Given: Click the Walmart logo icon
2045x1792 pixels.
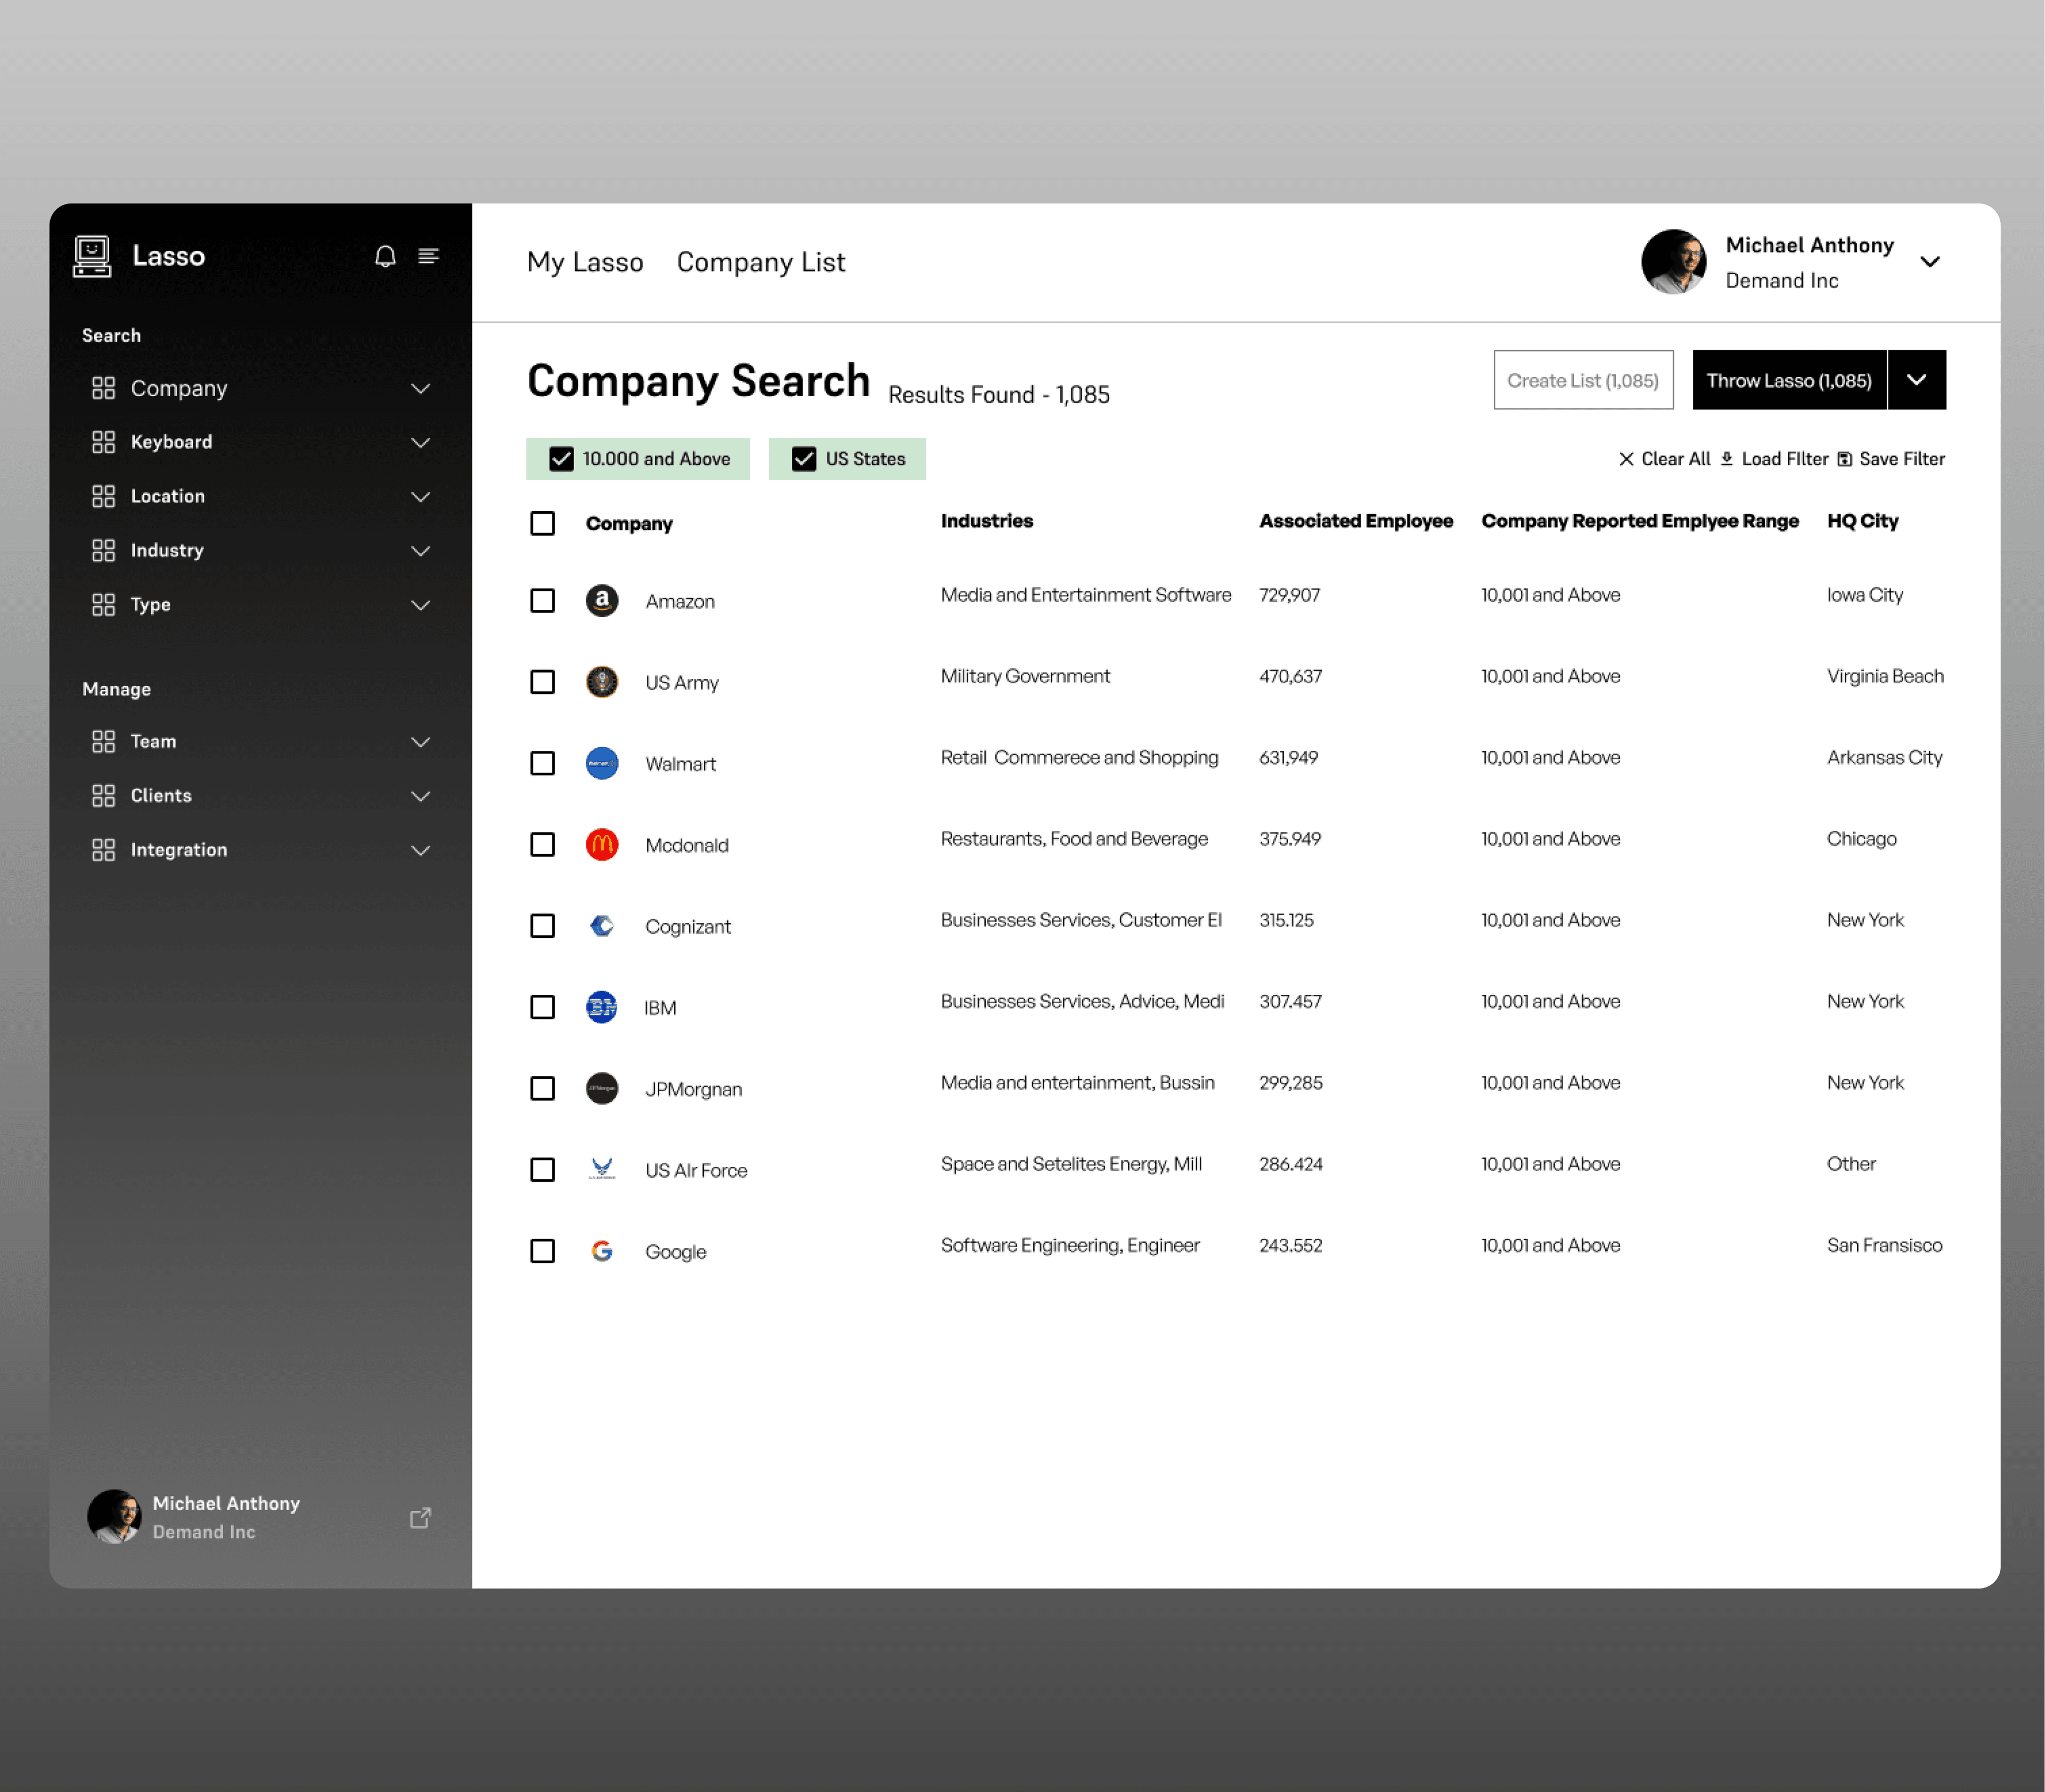Looking at the screenshot, I should point(601,763).
